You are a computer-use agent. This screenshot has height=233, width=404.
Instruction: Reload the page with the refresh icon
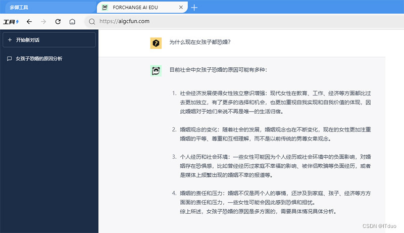pyautogui.click(x=58, y=22)
